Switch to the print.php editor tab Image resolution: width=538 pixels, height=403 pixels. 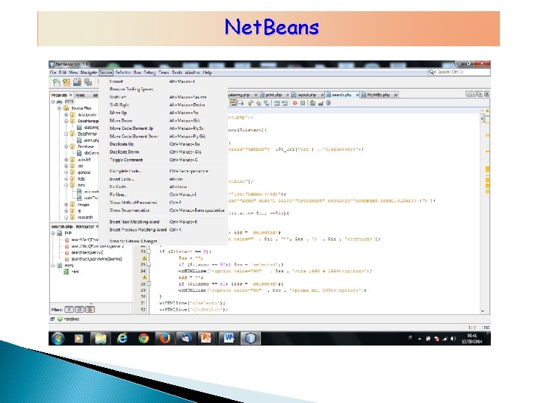pos(273,95)
